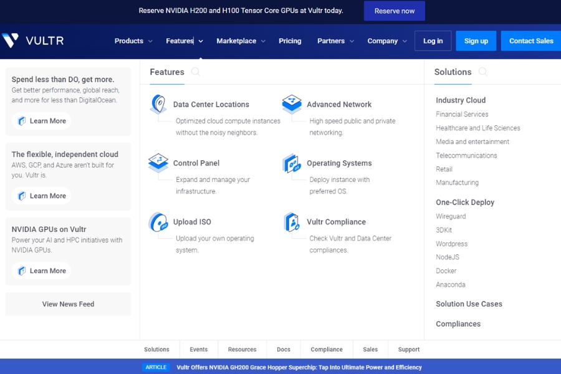The width and height of the screenshot is (561, 374).
Task: Open Learn More under Spend less than DO
Action: (x=42, y=121)
